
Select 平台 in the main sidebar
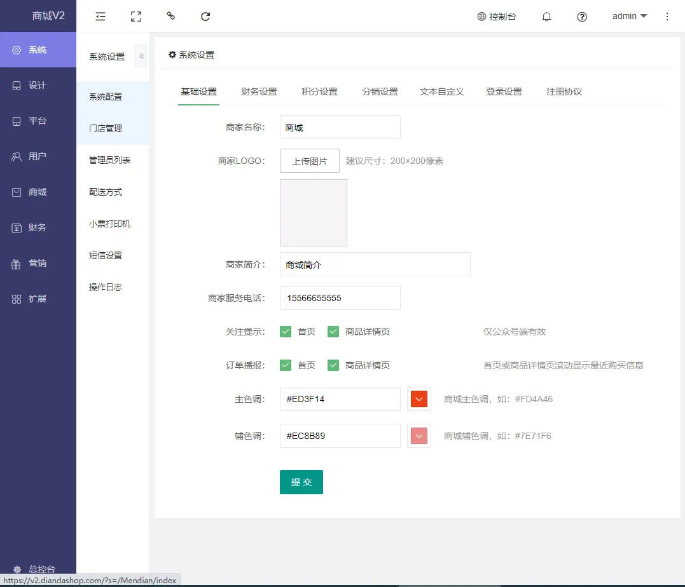coord(38,121)
